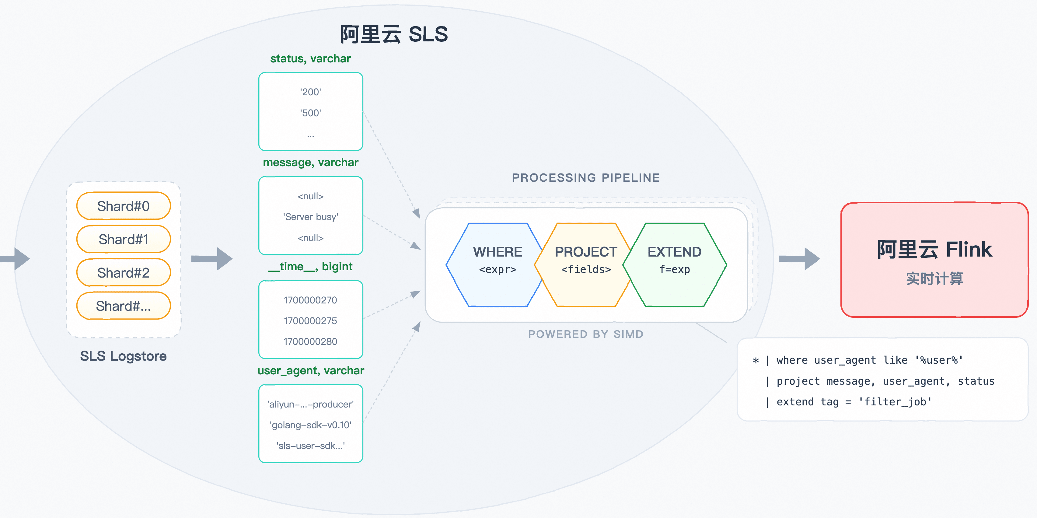
Task: Click the 阿里云 SLS title
Action: point(393,34)
